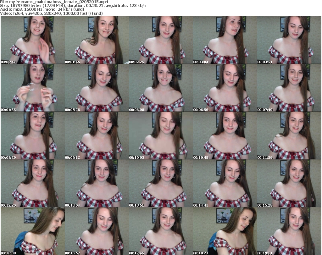Viewport: 322px width, 255px height.
Task: Choose the frame stamped 00:13:04
Action: (x=97, y=183)
